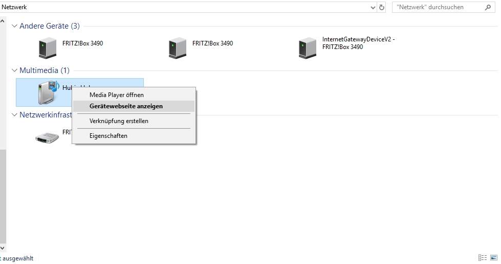The image size is (501, 264).
Task: Click the search magnifier icon
Action: coord(488,7)
